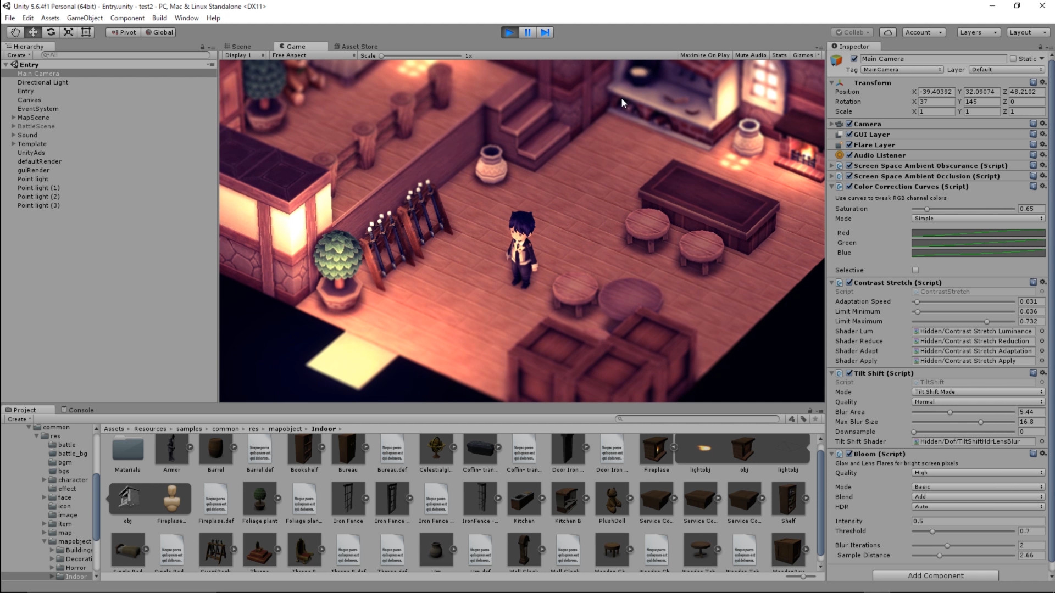Switch handle orientation with Global button
The height and width of the screenshot is (593, 1055).
[x=158, y=32]
